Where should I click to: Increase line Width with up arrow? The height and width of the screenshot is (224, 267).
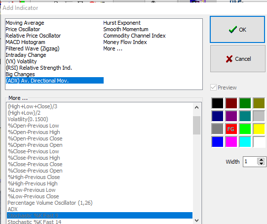click(x=261, y=160)
